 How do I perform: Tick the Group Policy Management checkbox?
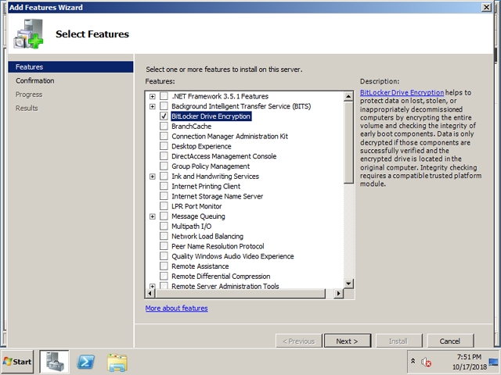(x=164, y=166)
